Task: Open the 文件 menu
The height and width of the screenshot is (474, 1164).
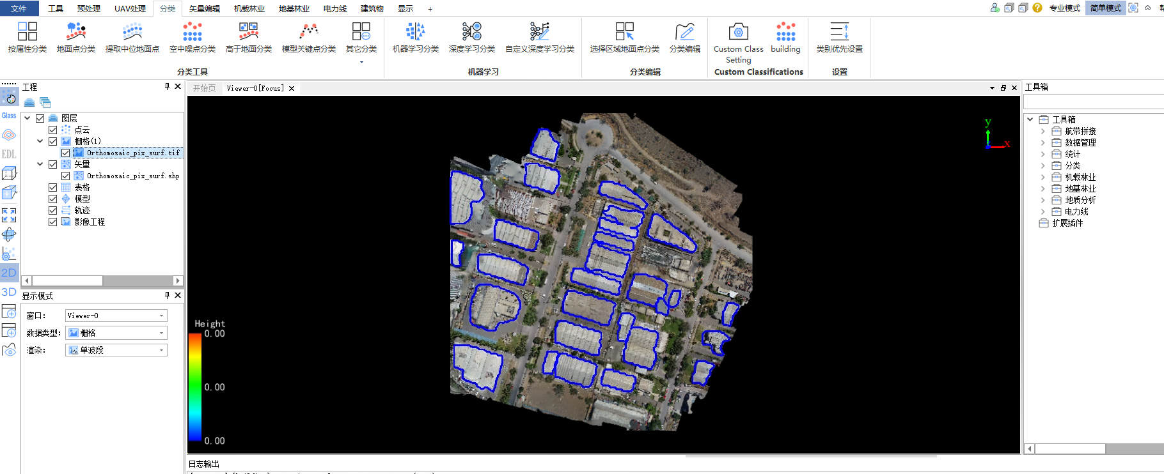Action: tap(19, 8)
